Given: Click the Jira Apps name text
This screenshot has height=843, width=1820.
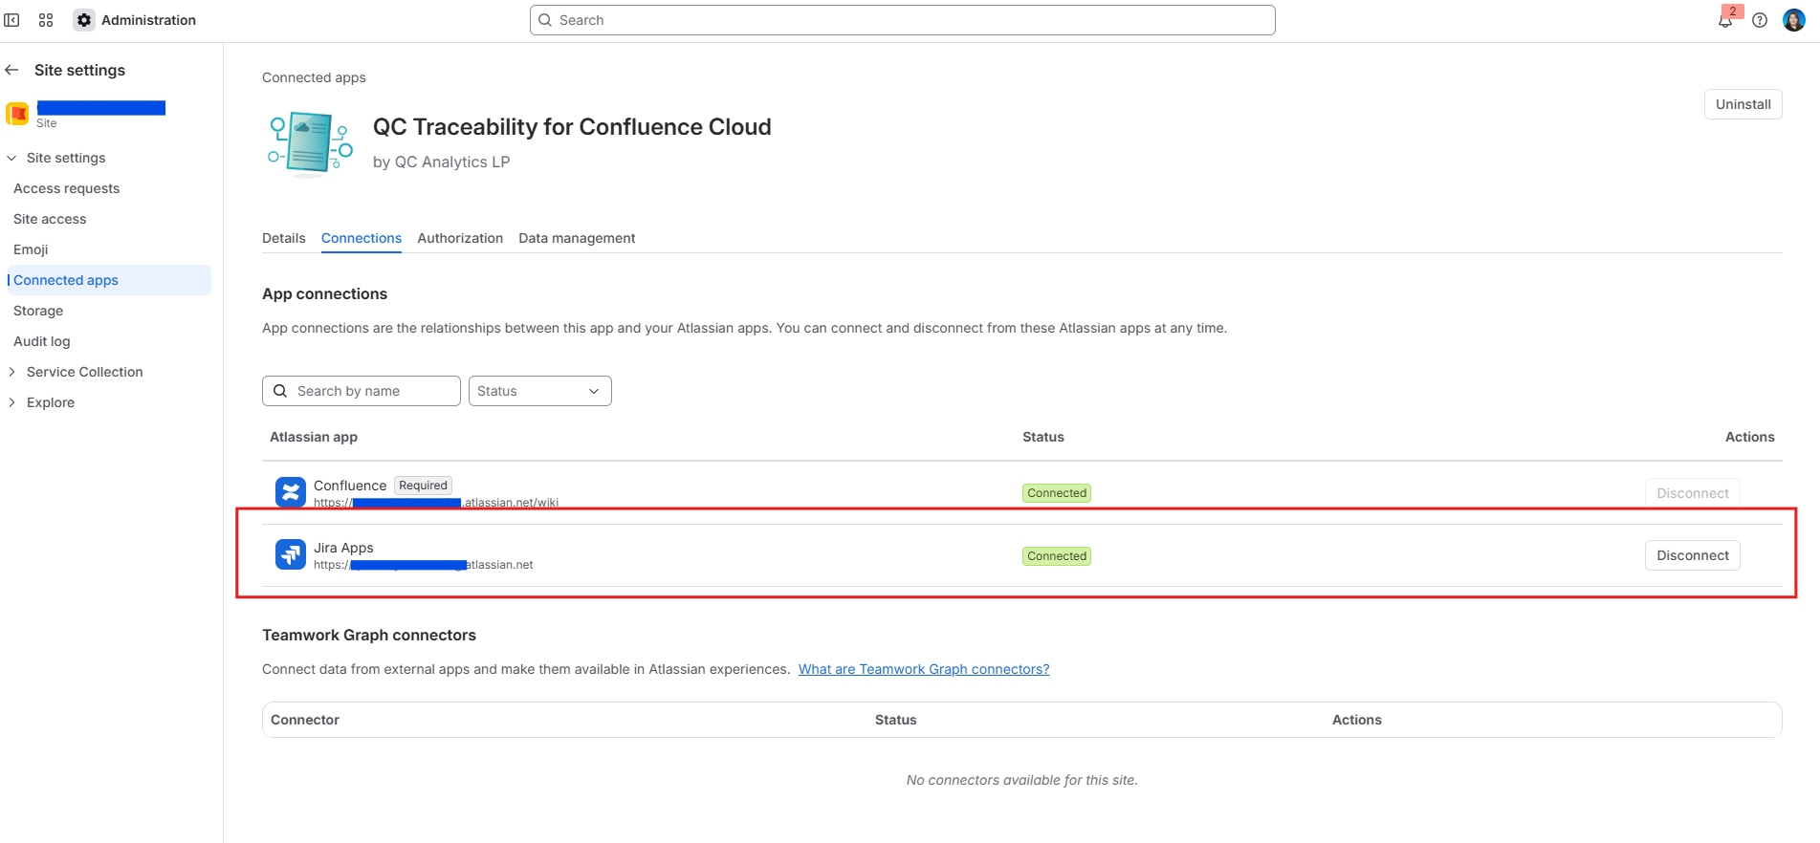Looking at the screenshot, I should (x=343, y=548).
